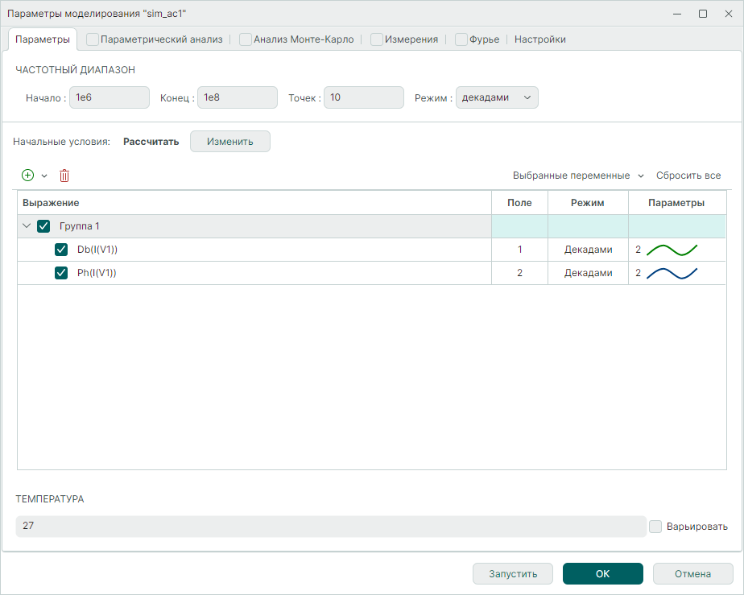
Task: Enable the Параметрический анализ checkbox
Action: pyautogui.click(x=93, y=39)
